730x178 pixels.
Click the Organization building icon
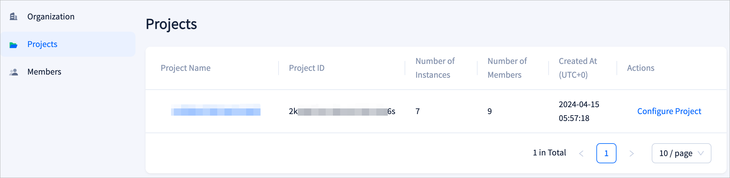click(14, 17)
